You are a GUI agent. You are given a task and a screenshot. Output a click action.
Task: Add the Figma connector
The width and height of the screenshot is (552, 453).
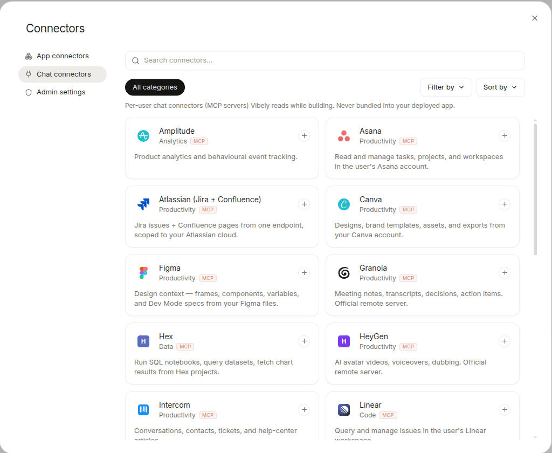(304, 273)
